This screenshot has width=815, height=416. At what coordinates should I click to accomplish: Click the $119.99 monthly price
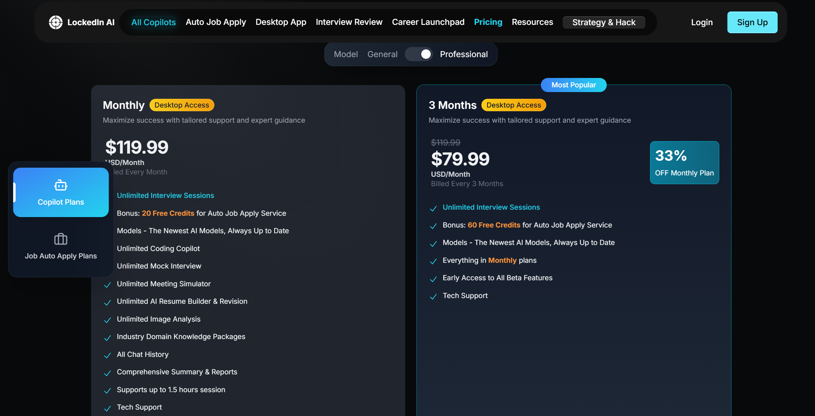[x=137, y=147]
